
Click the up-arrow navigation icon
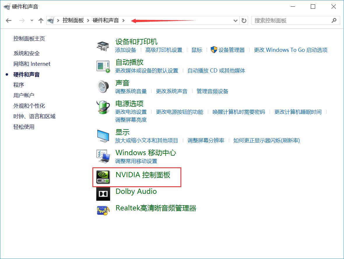pyautogui.click(x=41, y=20)
